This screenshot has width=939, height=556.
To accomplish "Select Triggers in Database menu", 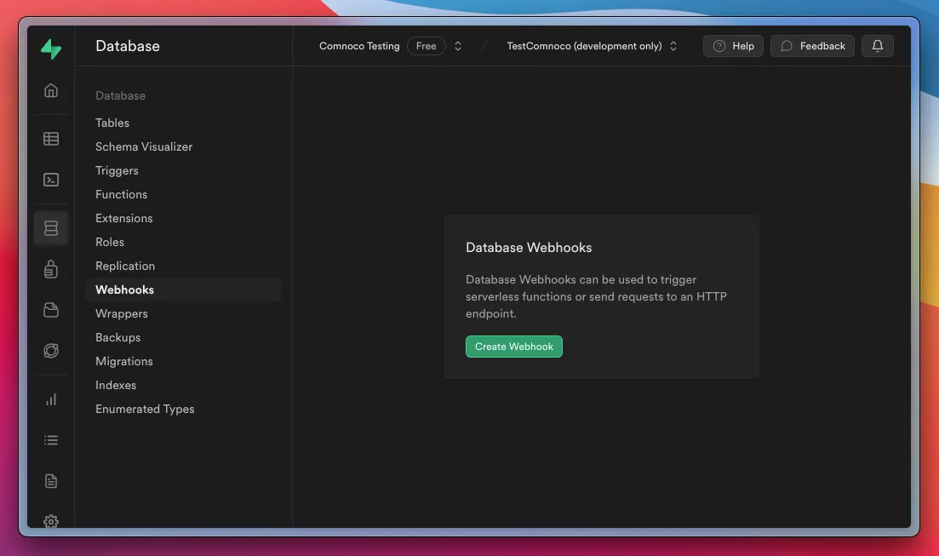I will pyautogui.click(x=117, y=170).
